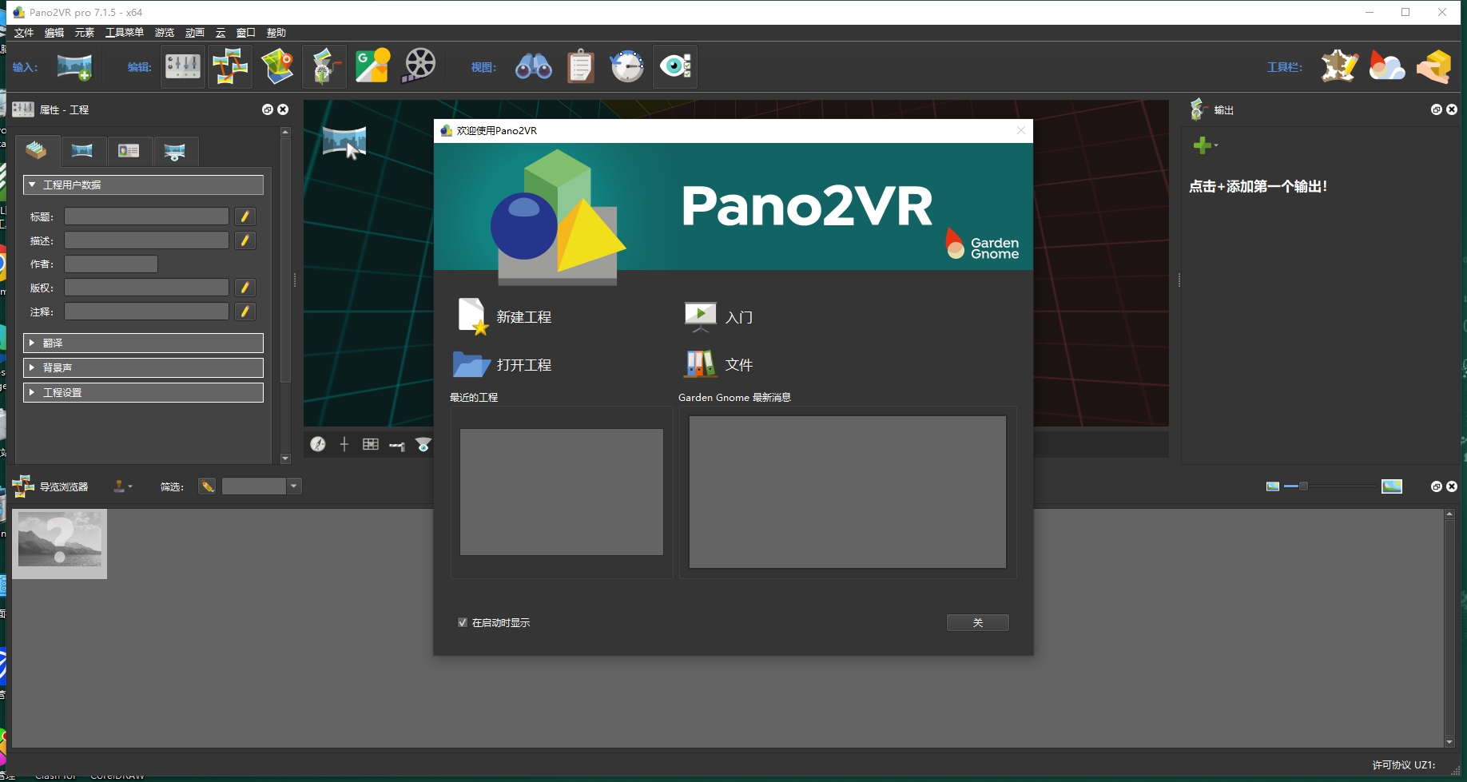This screenshot has height=782, width=1467.
Task: Select the compass icon below the viewer
Action: point(318,444)
